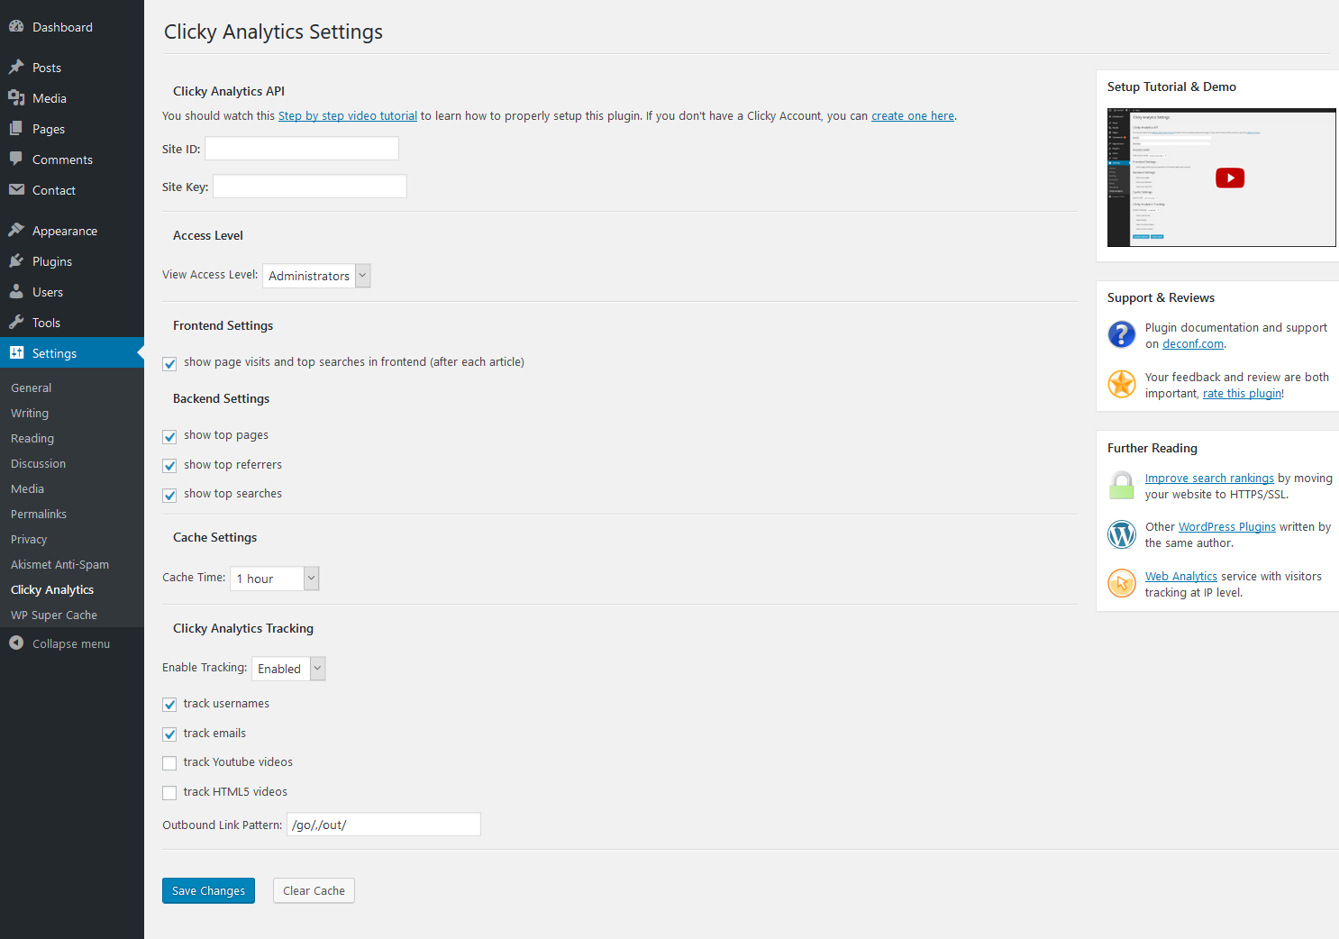Image resolution: width=1339 pixels, height=939 pixels.
Task: Expand the Cache Time dropdown
Action: point(275,579)
